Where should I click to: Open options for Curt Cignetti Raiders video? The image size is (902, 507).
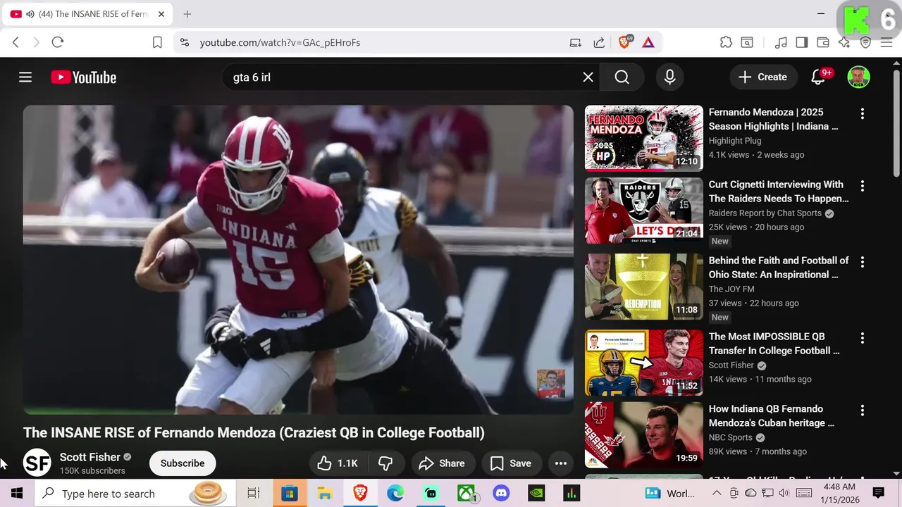[862, 186]
